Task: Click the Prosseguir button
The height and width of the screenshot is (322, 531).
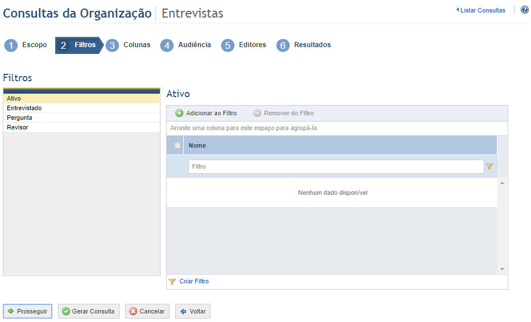Action: click(27, 311)
